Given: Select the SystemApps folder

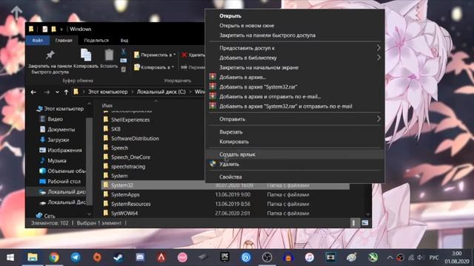Looking at the screenshot, I should click(125, 194).
